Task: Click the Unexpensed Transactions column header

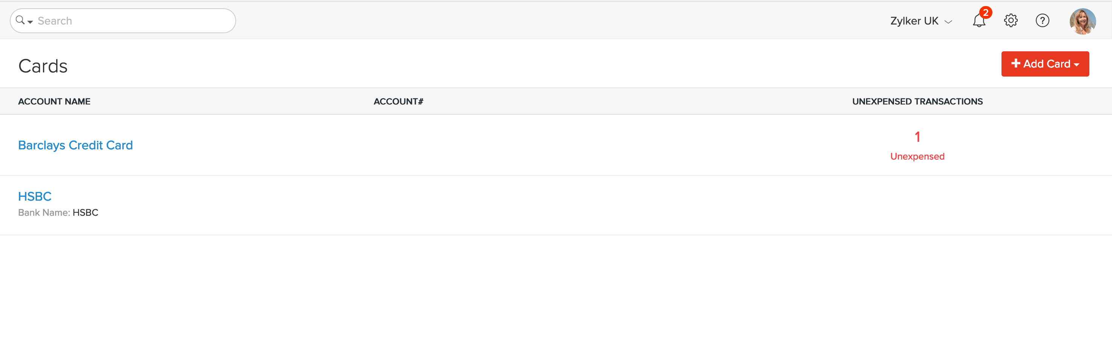Action: click(x=917, y=101)
